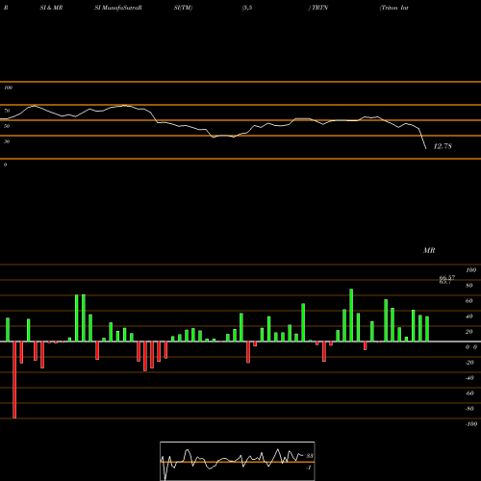481x481 pixels.
Task: Click the 40 label on MR axis
Action: [469, 316]
